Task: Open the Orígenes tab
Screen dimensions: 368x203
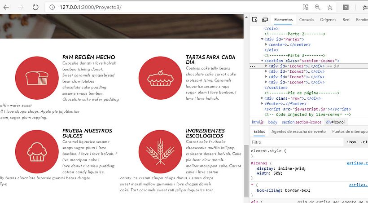Action: click(x=328, y=20)
